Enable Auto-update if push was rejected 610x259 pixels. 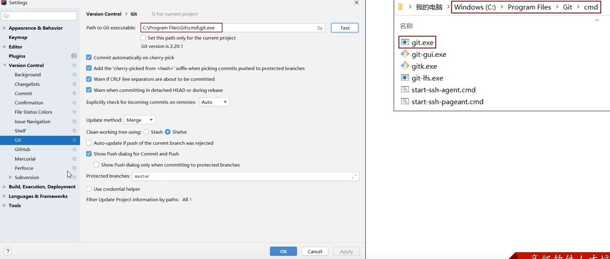[x=89, y=143]
